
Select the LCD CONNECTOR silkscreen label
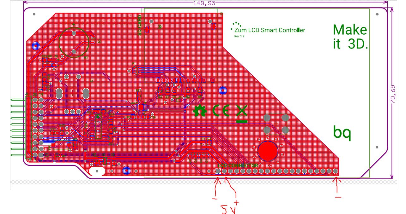[x=238, y=165]
